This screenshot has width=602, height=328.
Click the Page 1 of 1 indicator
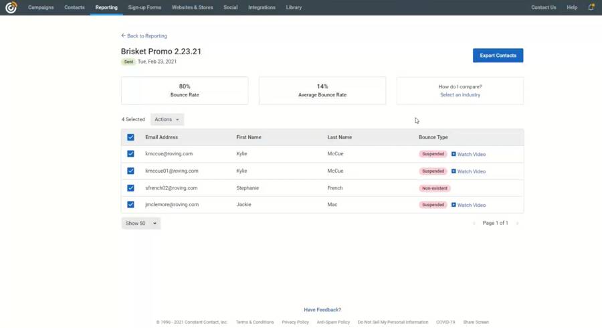(x=495, y=223)
